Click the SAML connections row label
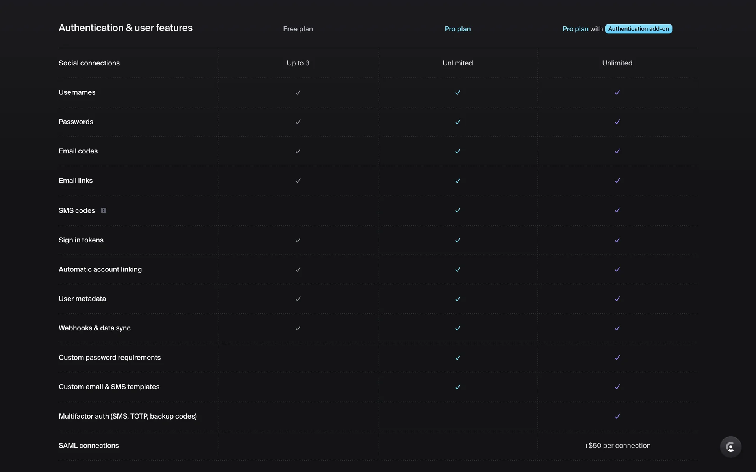 (89, 446)
